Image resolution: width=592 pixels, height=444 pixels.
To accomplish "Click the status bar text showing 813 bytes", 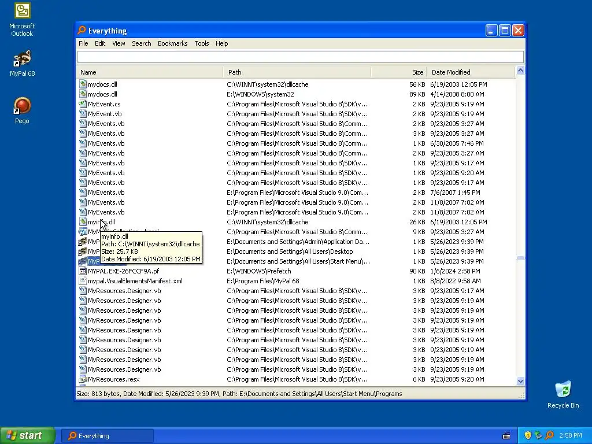I will click(239, 394).
